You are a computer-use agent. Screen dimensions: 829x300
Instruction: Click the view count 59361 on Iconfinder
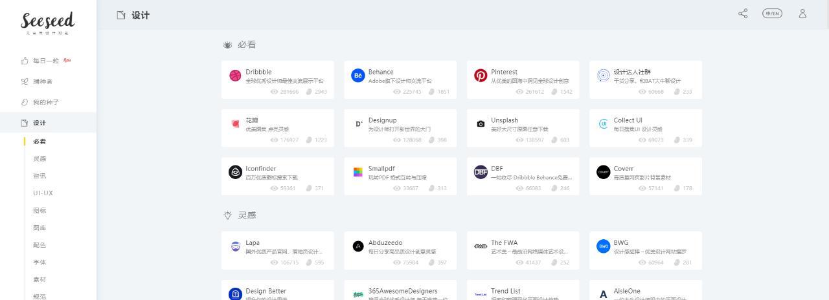(288, 189)
